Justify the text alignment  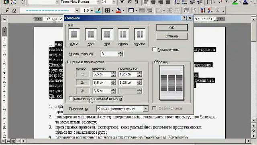(168, 2)
